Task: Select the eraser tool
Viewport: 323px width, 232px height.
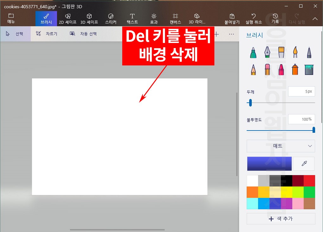Action: [267, 70]
